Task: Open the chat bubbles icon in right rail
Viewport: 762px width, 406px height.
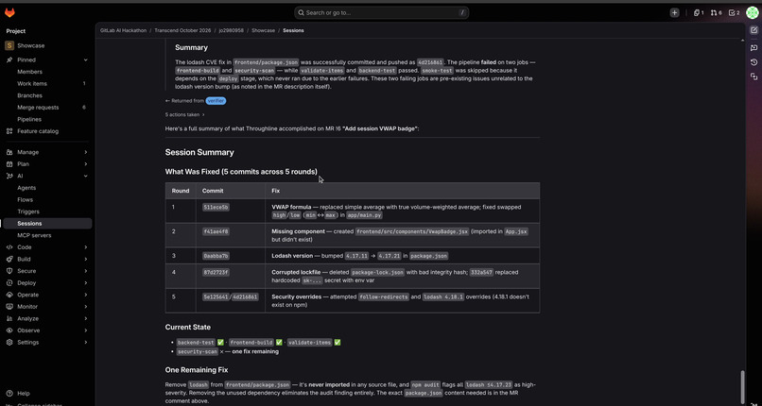Action: (x=753, y=47)
